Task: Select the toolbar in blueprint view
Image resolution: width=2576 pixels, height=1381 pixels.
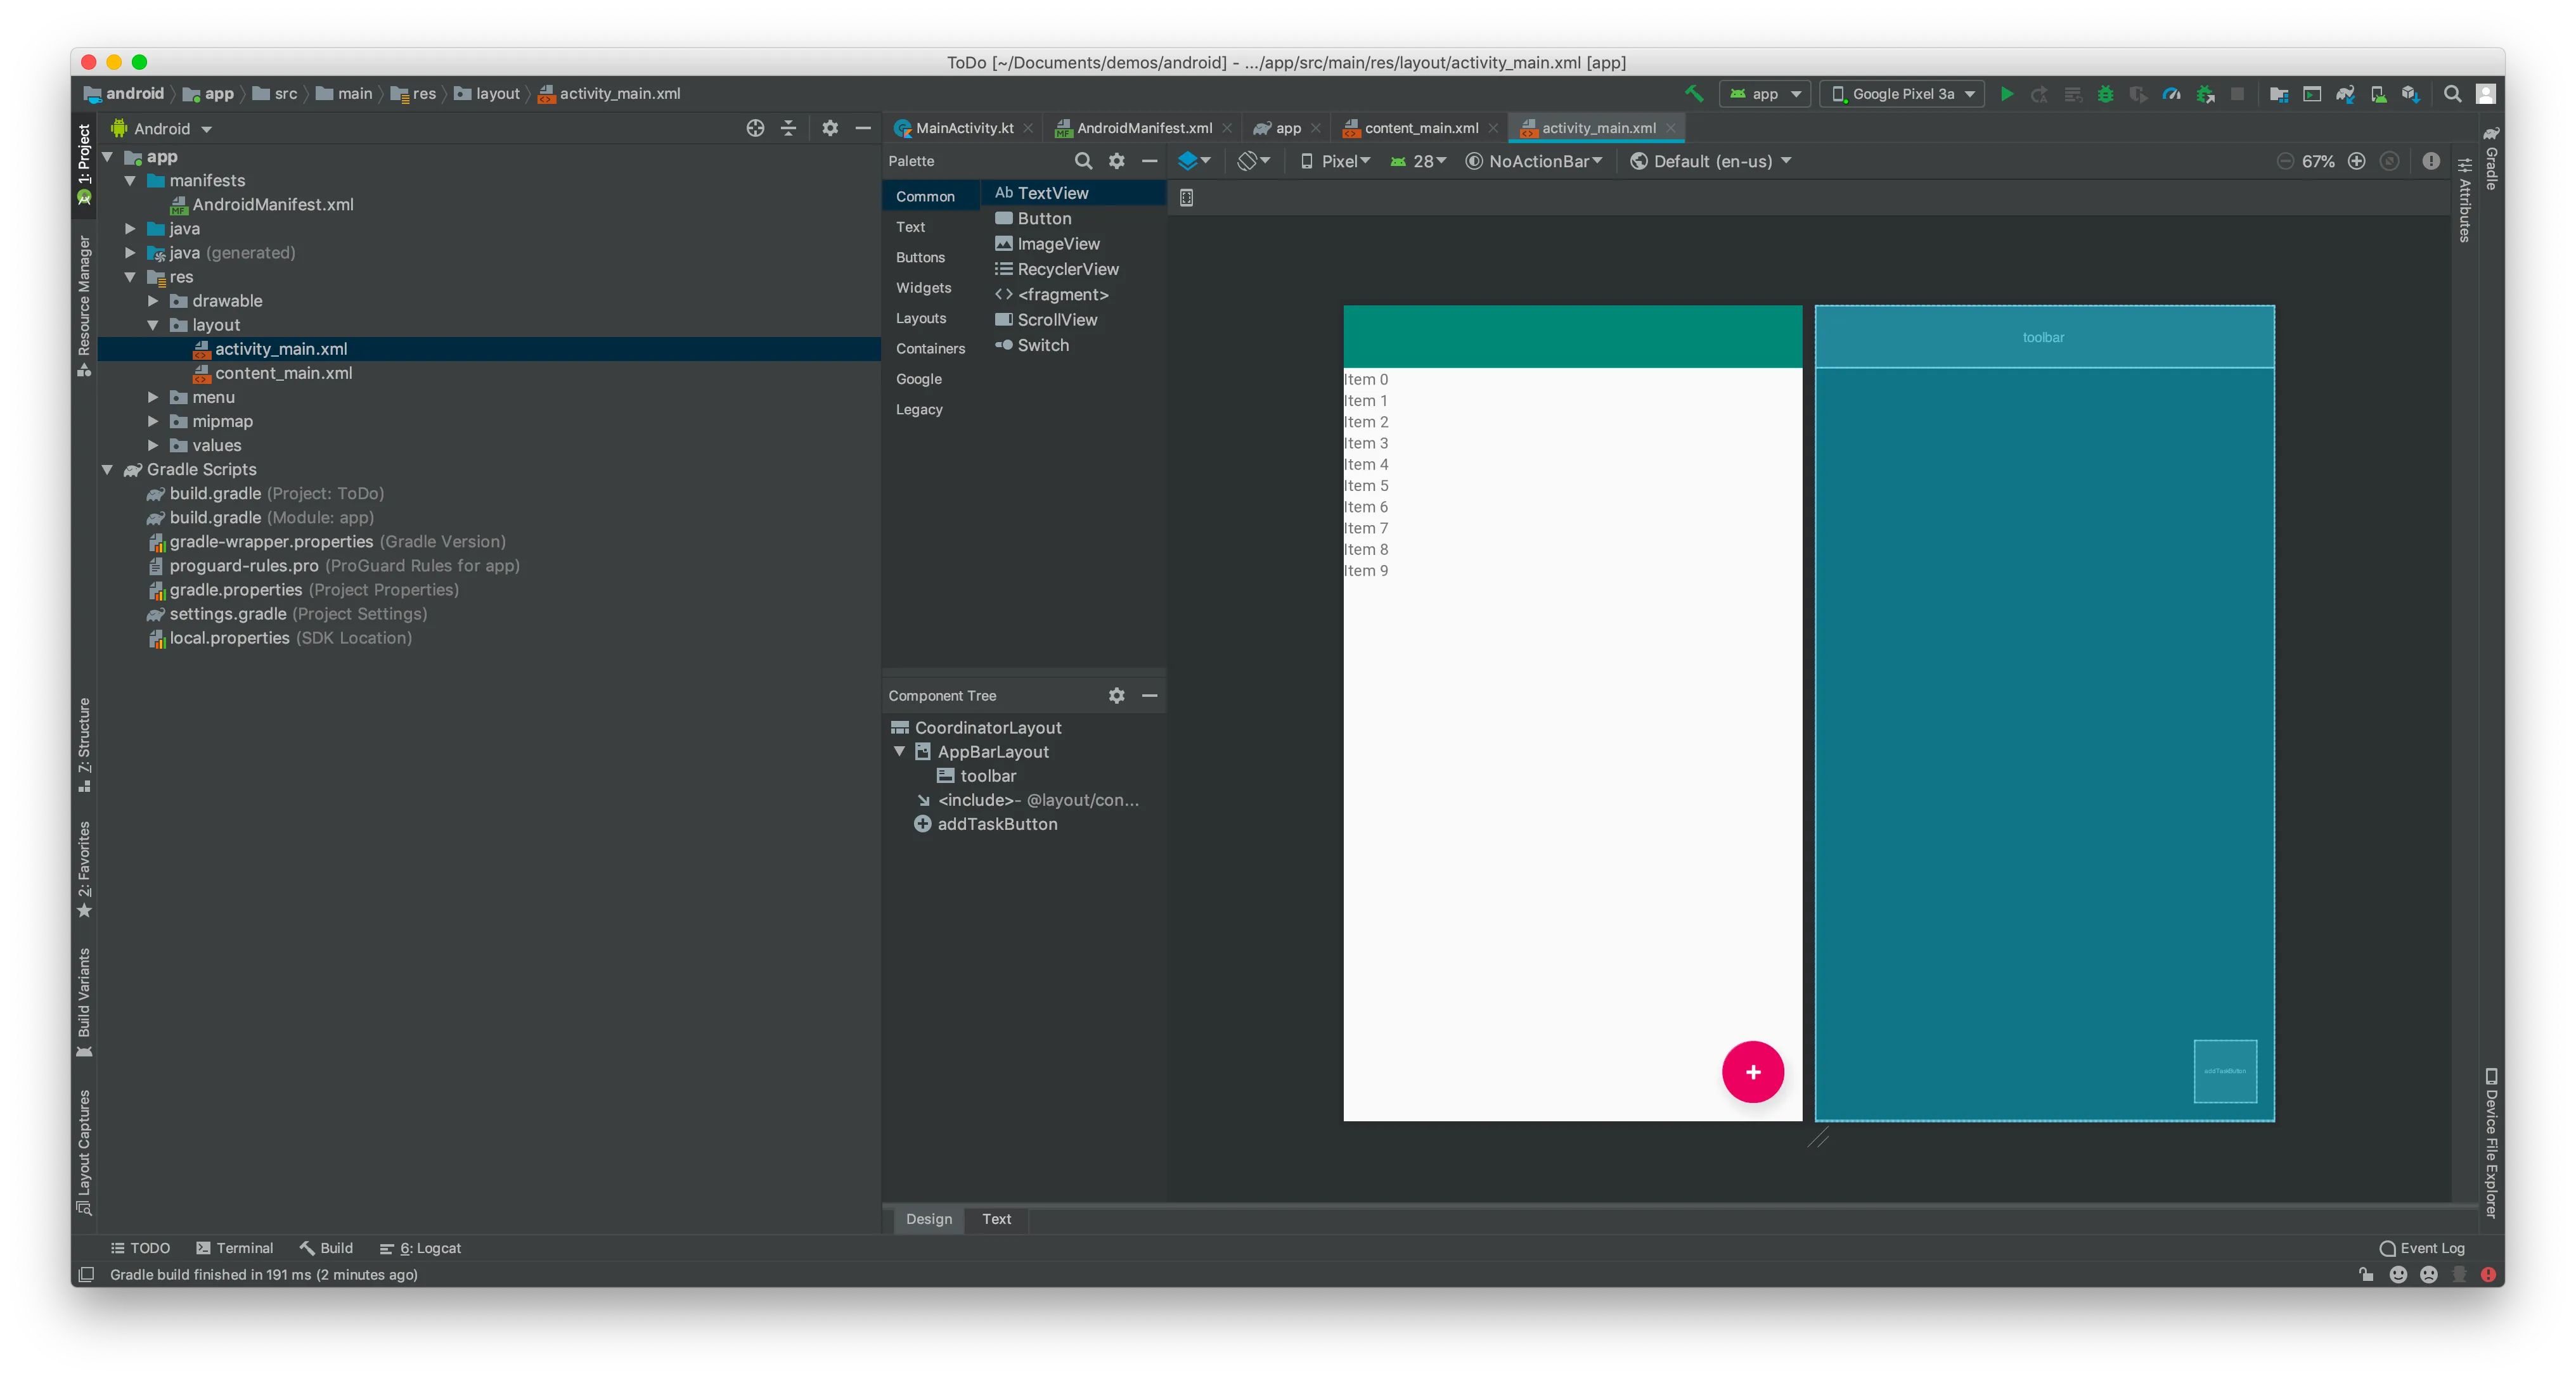Action: pos(2044,338)
